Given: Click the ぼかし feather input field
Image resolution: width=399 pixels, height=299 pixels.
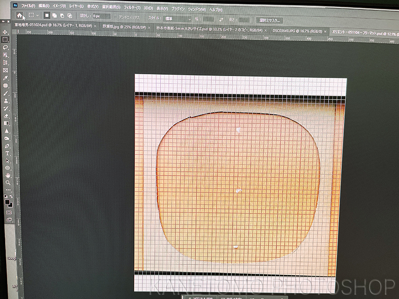Looking at the screenshot, I should 101,16.
